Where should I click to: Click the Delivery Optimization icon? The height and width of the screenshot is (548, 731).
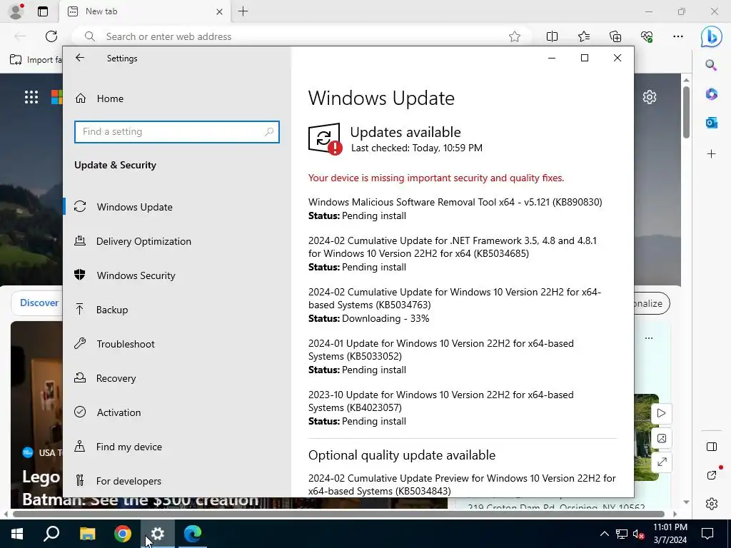click(80, 240)
